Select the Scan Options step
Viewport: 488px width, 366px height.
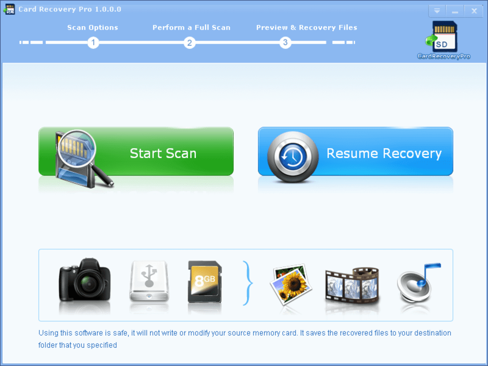point(92,27)
